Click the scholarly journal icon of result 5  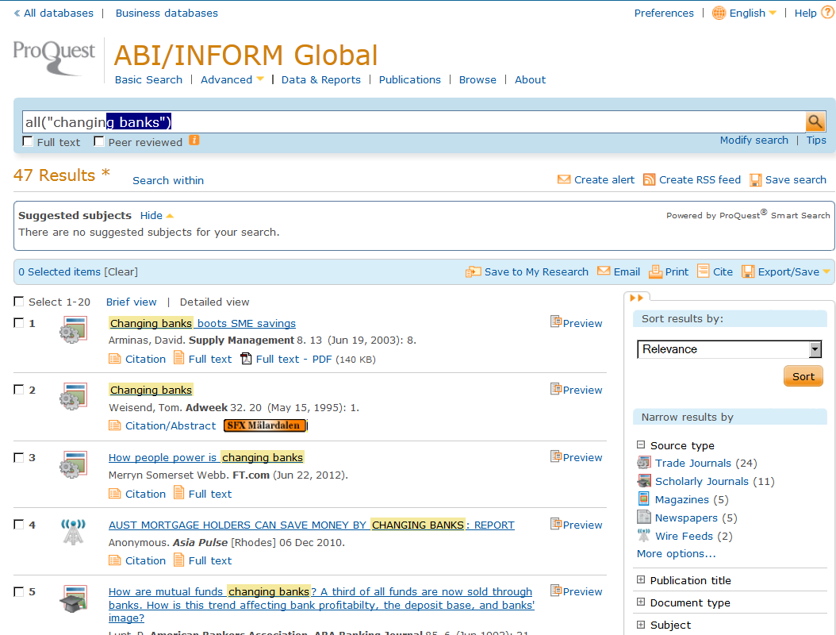point(73,598)
